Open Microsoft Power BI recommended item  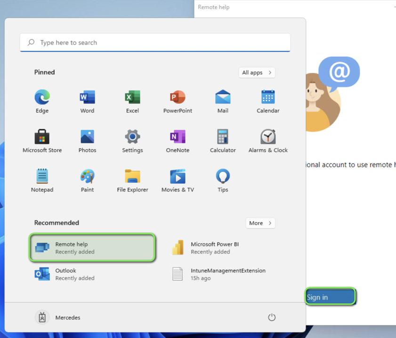pyautogui.click(x=214, y=248)
